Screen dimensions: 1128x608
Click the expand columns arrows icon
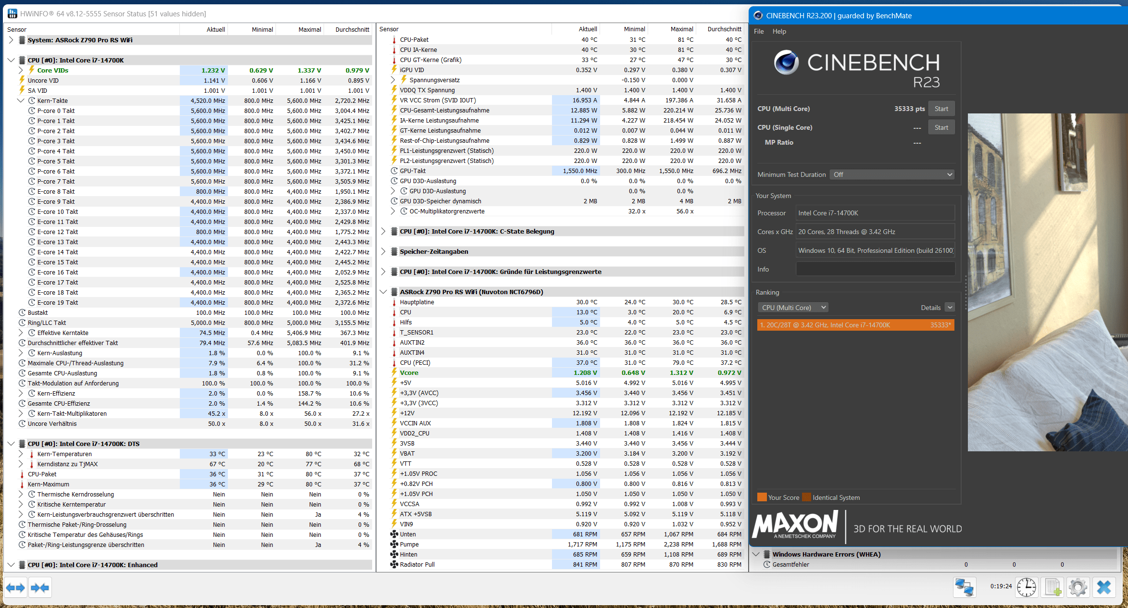click(15, 587)
